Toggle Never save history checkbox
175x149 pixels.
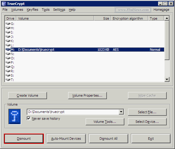pyautogui.click(x=29, y=118)
